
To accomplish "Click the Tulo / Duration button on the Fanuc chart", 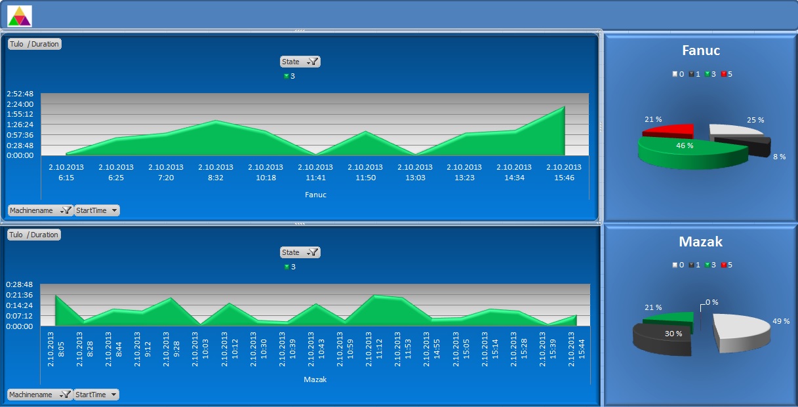I will tap(34, 45).
